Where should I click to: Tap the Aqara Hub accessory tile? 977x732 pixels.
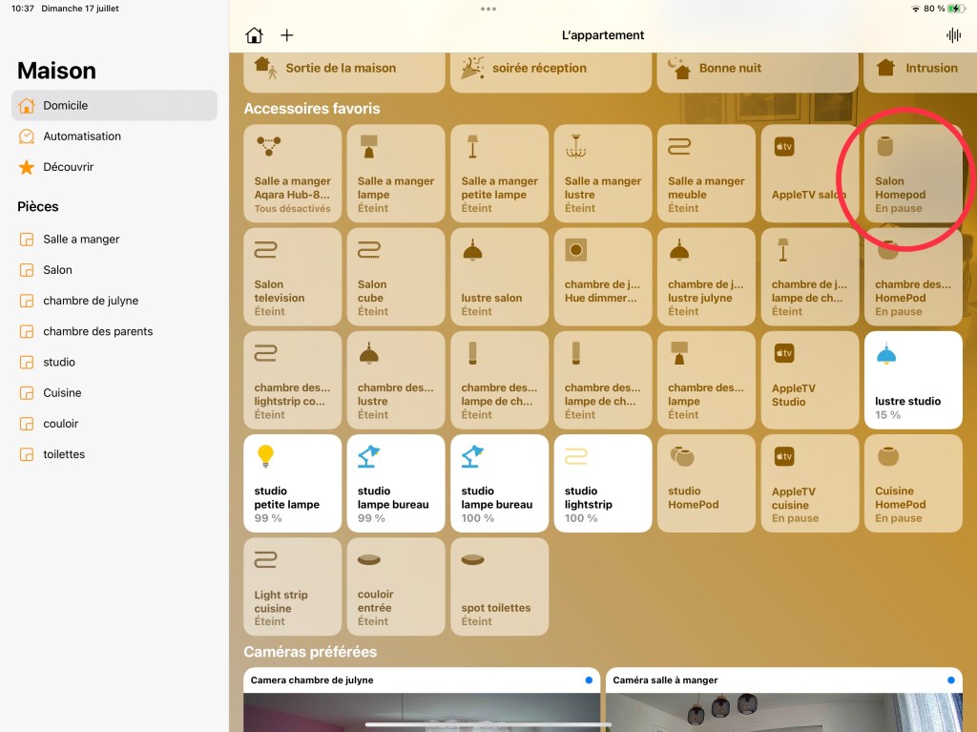pyautogui.click(x=292, y=173)
